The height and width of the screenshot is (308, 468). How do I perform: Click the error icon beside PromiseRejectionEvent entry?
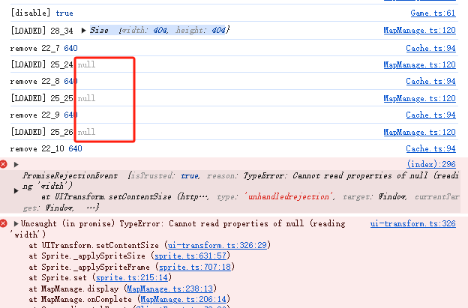coord(4,164)
